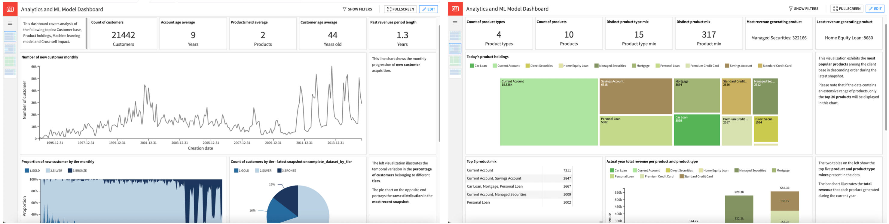Click Savings Account 6318 treemap block
This screenshot has width=889, height=224.
[x=636, y=96]
